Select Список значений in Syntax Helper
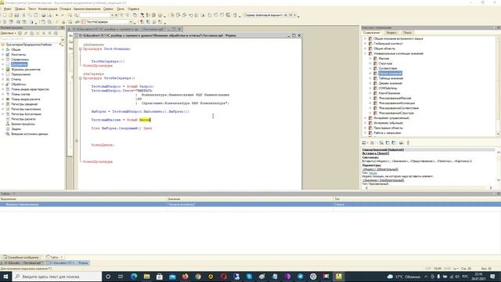This screenshot has height=282, width=501. [390, 74]
